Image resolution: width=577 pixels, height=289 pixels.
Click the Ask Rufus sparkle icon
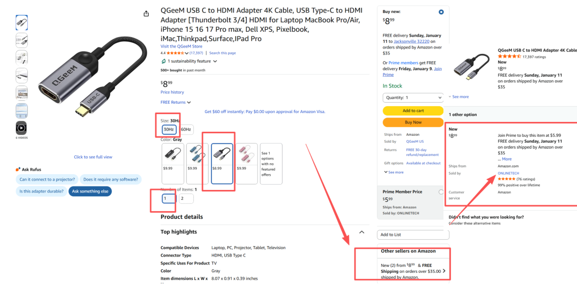pos(18,169)
